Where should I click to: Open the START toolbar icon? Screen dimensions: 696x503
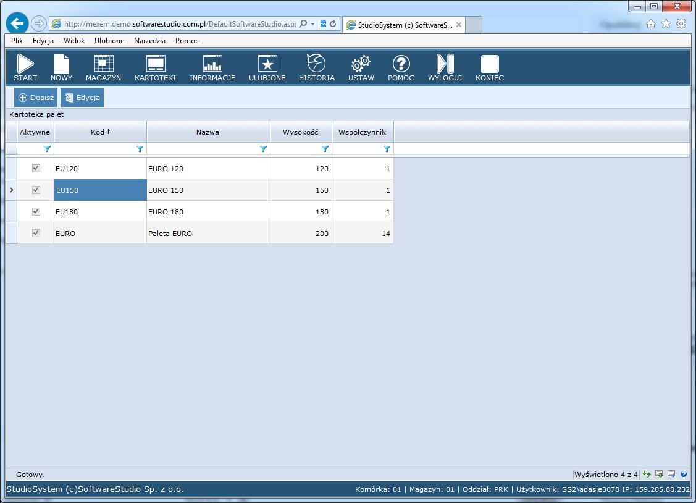pos(25,67)
